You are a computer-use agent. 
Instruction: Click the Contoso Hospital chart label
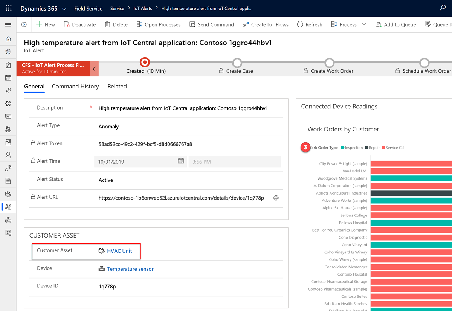(x=352, y=274)
